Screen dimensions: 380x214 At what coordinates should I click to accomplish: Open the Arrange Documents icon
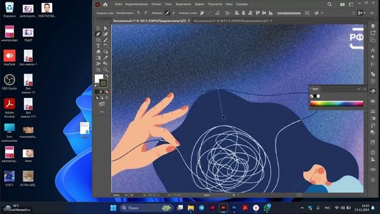pos(342,4)
